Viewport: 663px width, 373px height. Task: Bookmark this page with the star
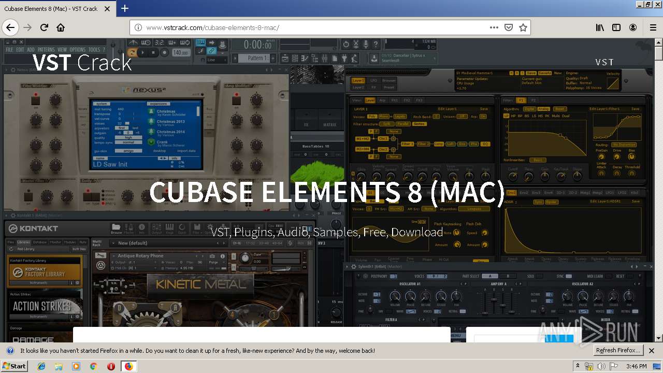click(523, 27)
